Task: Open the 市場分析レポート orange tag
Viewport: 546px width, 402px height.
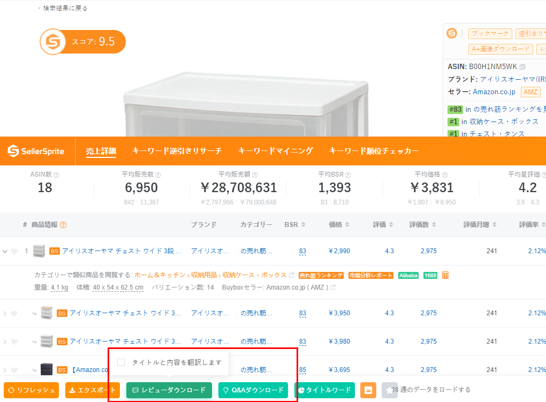Action: click(371, 275)
